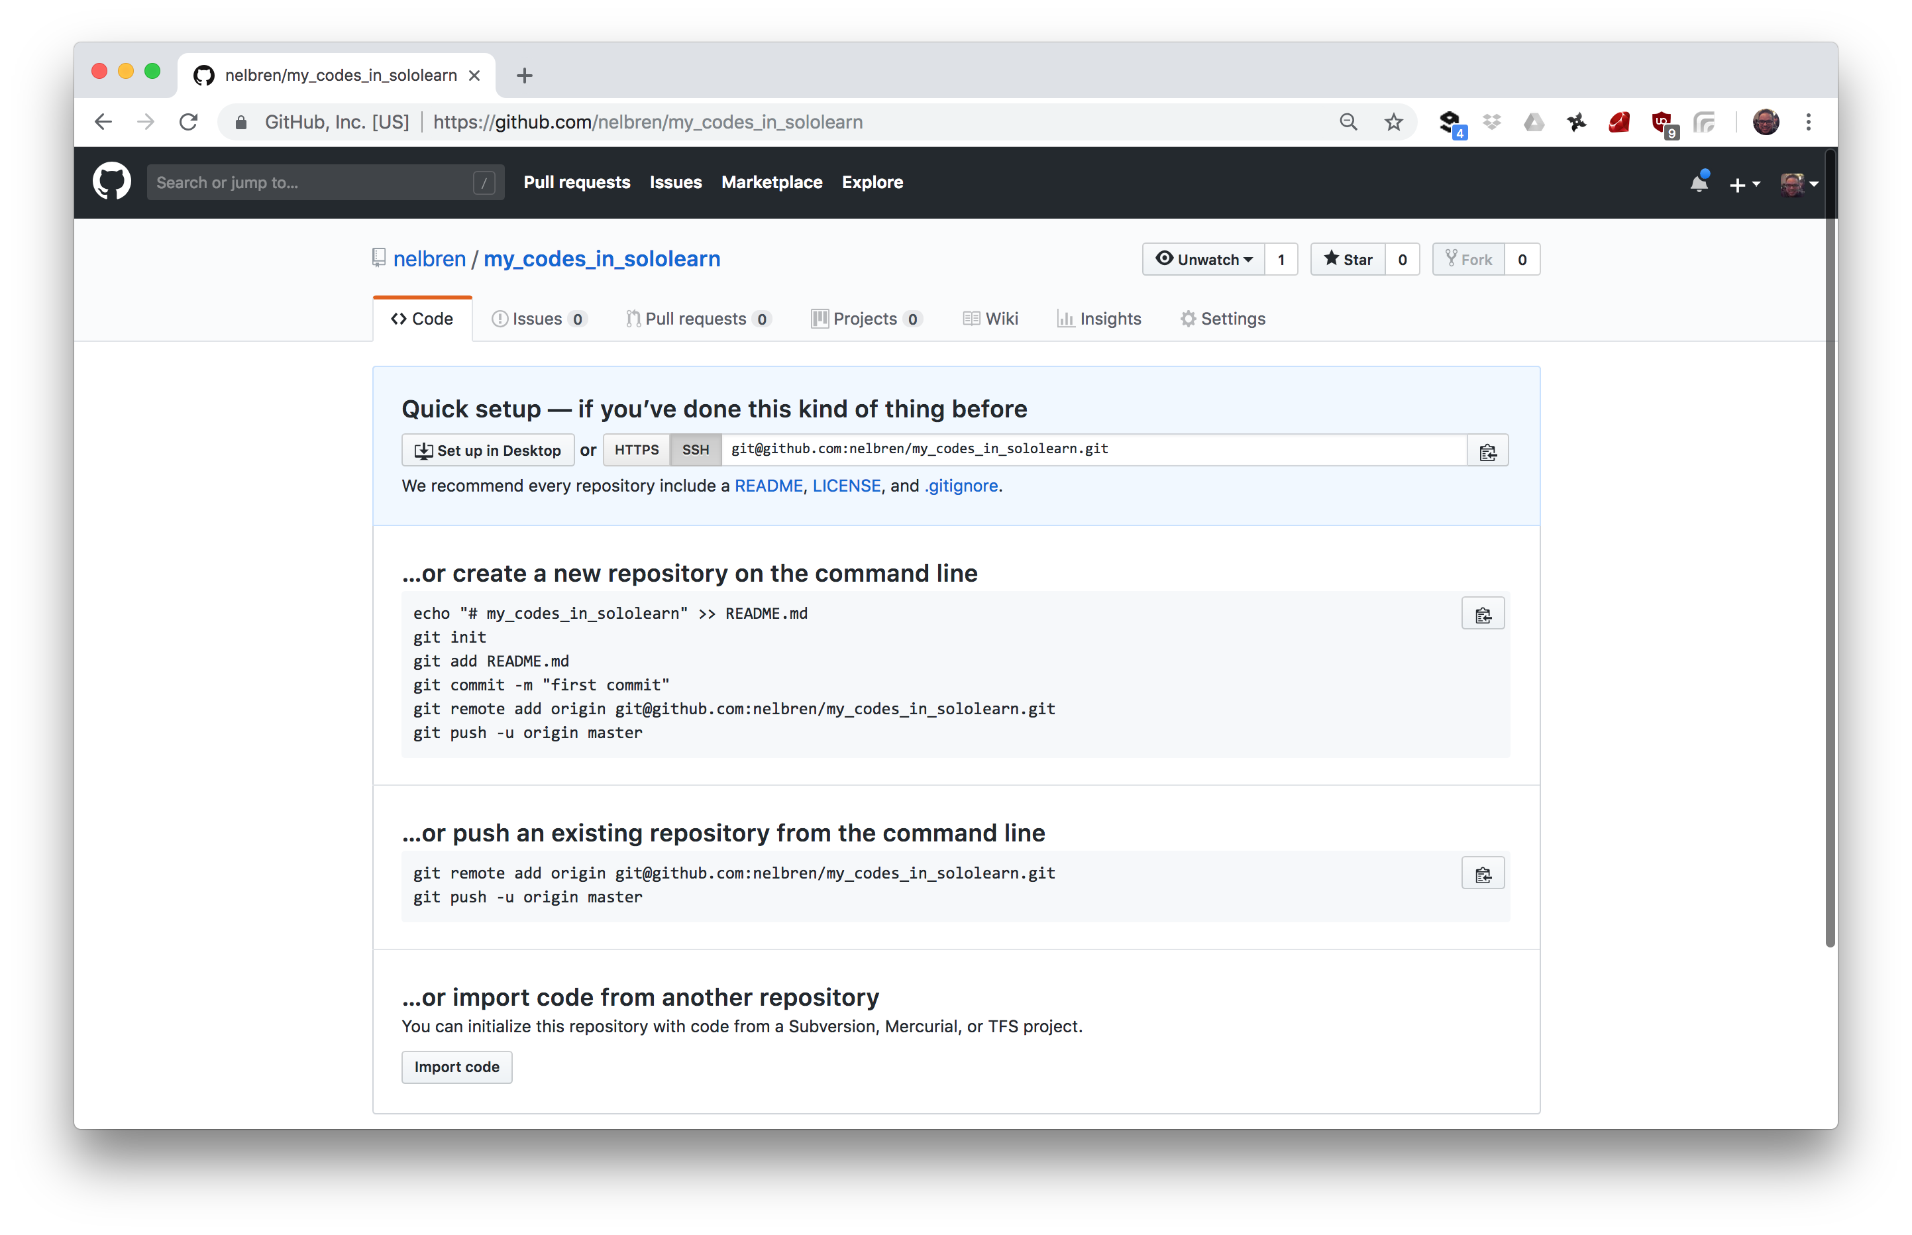1912x1235 pixels.
Task: Copy the push existing repository commands
Action: click(x=1482, y=874)
